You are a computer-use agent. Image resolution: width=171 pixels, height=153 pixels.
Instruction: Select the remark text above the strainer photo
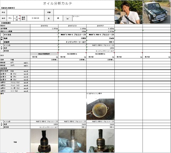pyautogui.click(x=94, y=93)
